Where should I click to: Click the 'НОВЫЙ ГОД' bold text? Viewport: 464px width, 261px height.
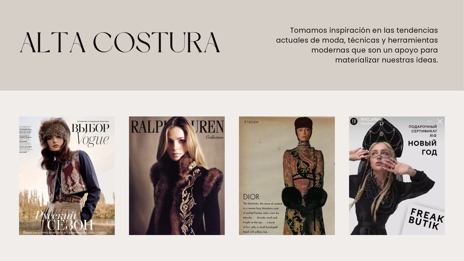pos(423,147)
